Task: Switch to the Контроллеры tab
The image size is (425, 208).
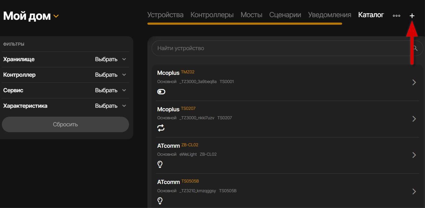Action: pyautogui.click(x=212, y=15)
